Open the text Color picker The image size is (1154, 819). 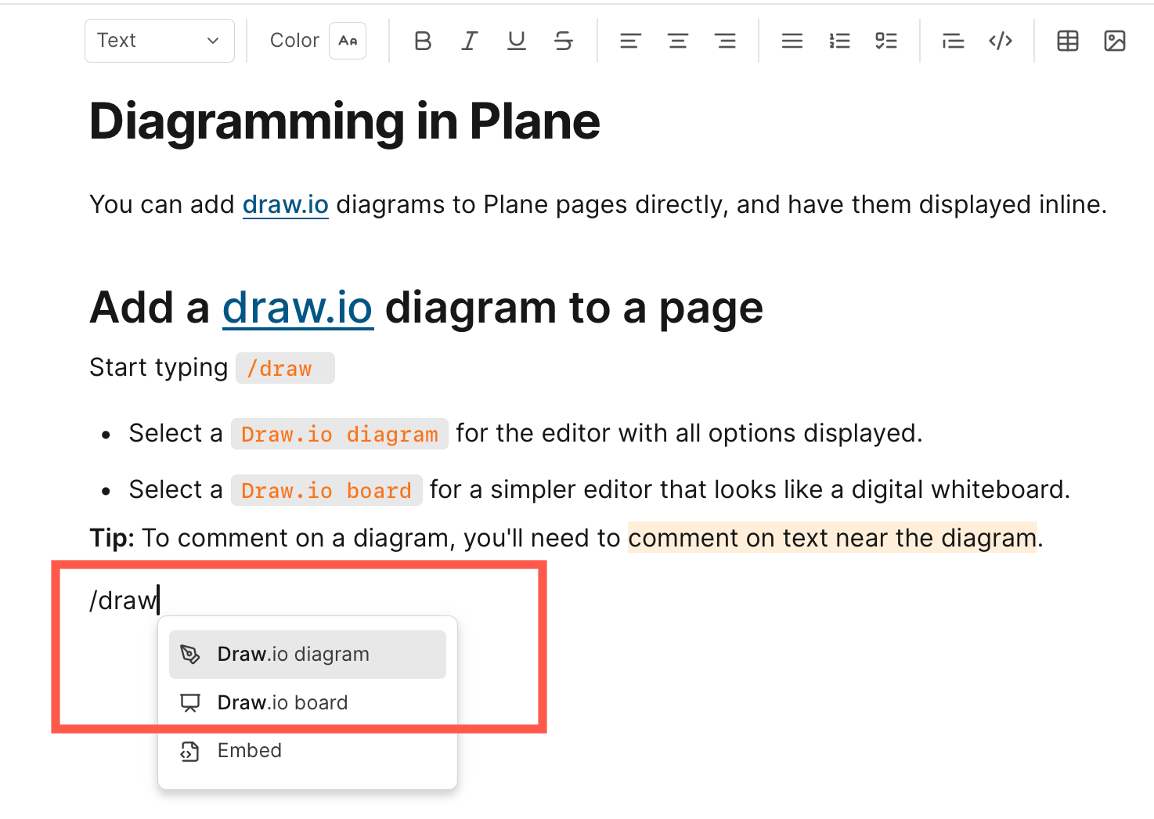[348, 40]
